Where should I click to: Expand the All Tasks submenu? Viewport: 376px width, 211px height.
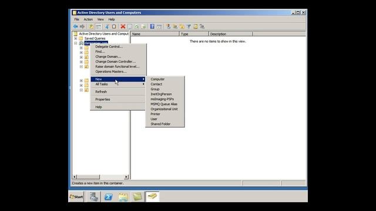[x=117, y=84]
